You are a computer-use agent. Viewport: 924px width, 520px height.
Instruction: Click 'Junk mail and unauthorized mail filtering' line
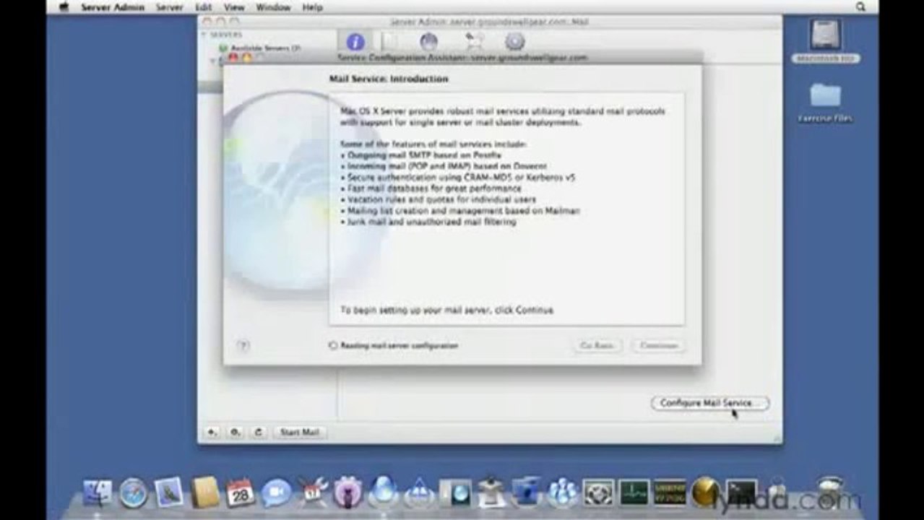pos(428,222)
